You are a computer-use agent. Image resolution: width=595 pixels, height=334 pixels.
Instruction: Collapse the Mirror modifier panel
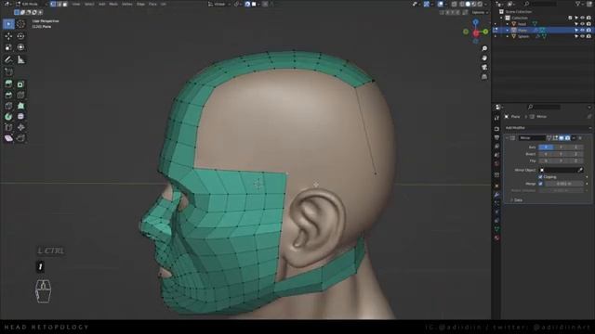(507, 138)
